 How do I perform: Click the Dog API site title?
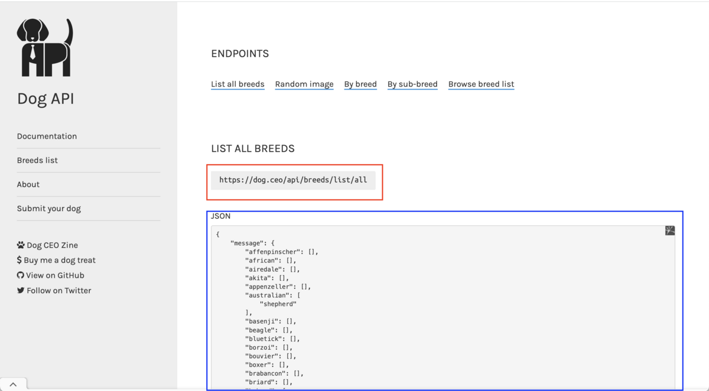point(45,98)
